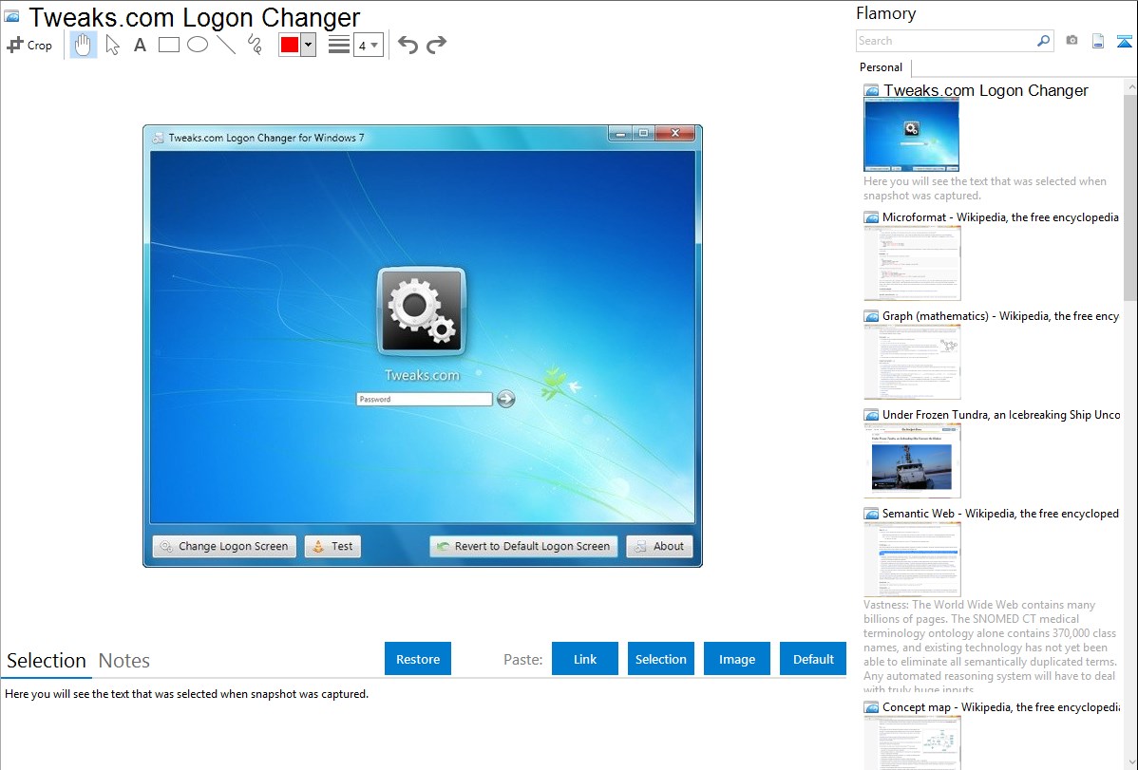The height and width of the screenshot is (770, 1138).
Task: Select the Graph (mathematics) Wikipedia title
Action: pyautogui.click(x=1000, y=316)
